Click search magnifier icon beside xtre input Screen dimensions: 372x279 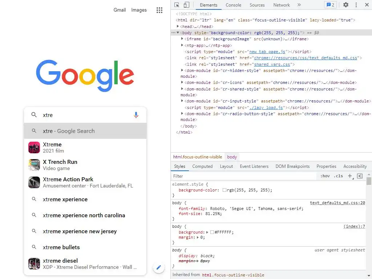coord(34,115)
